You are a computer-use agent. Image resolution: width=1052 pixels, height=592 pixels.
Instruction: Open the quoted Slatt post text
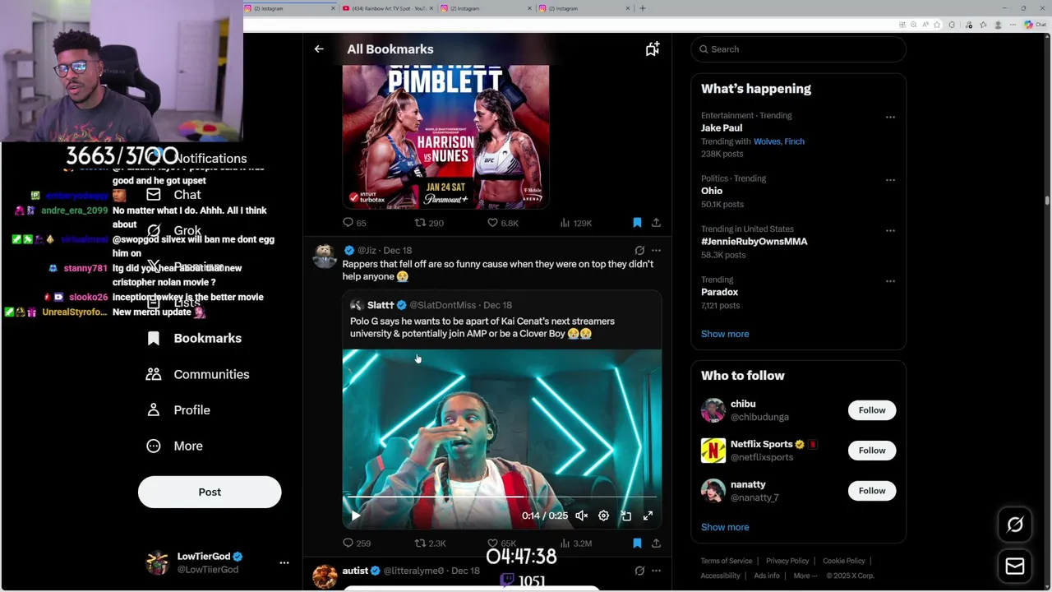point(482,327)
